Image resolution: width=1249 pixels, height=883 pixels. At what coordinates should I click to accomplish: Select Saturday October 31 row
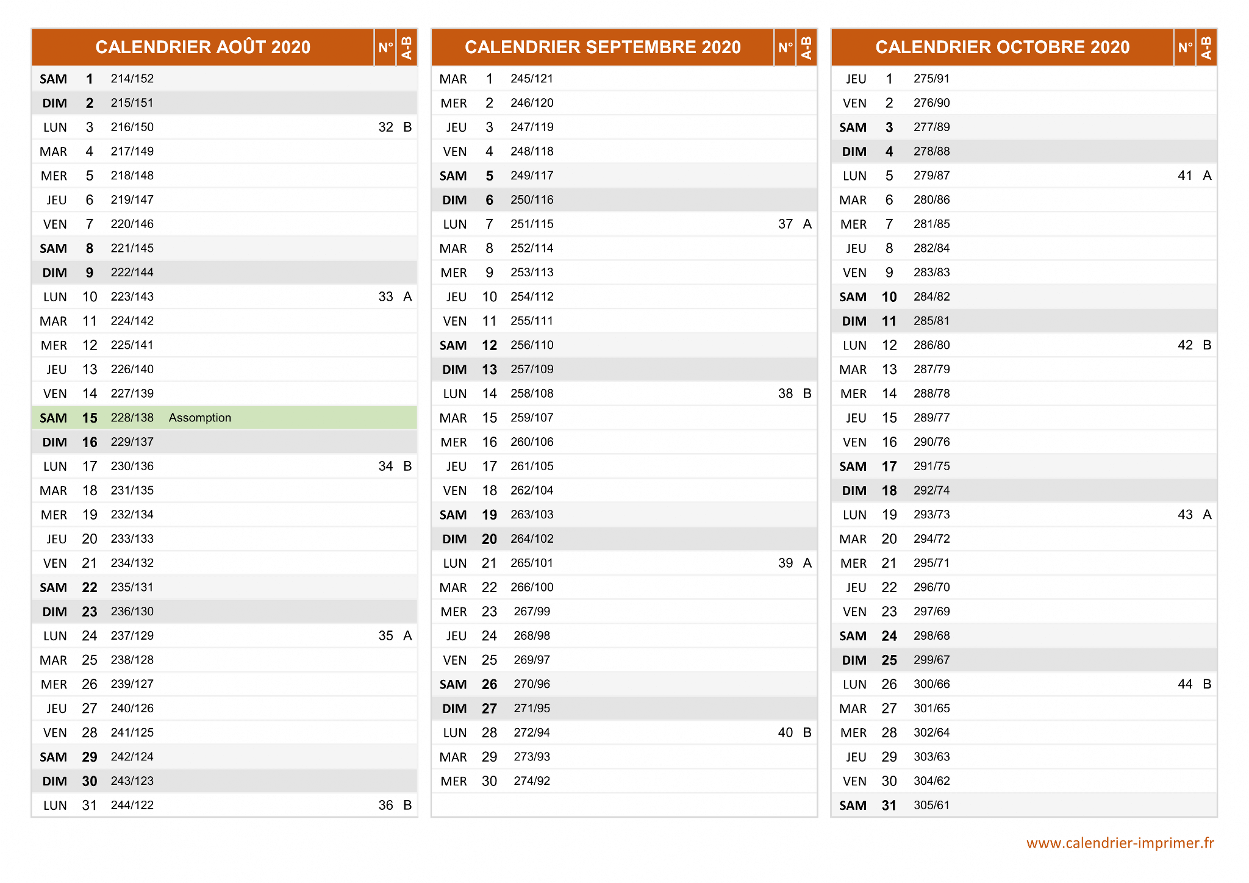point(1024,805)
